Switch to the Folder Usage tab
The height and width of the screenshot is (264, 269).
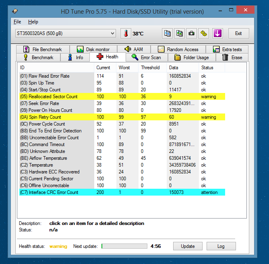192,58
